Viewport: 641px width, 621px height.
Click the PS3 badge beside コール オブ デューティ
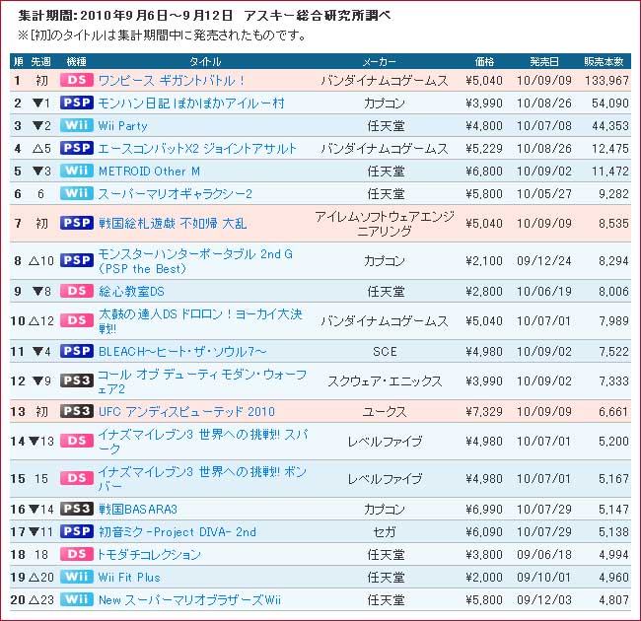pyautogui.click(x=77, y=380)
